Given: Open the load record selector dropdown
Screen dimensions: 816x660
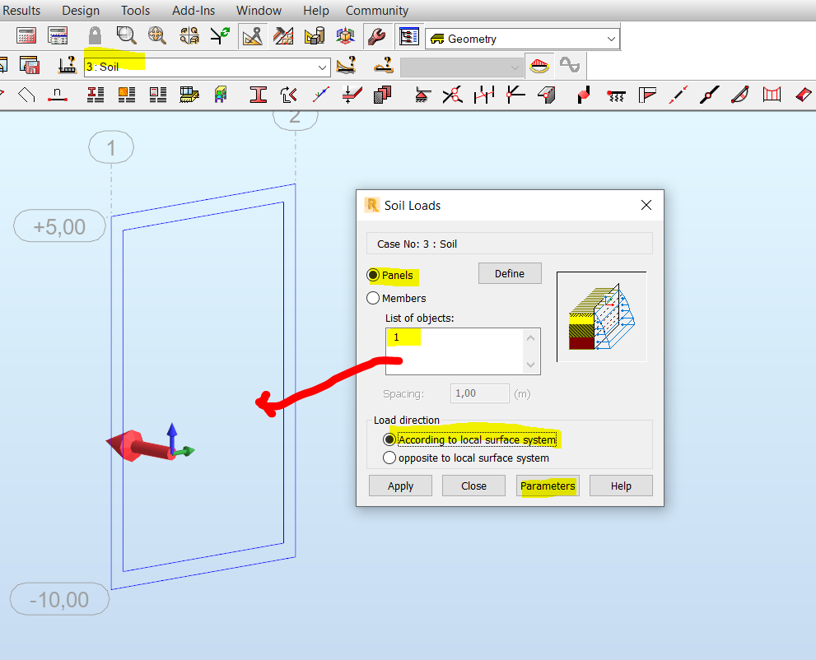Looking at the screenshot, I should point(515,66).
